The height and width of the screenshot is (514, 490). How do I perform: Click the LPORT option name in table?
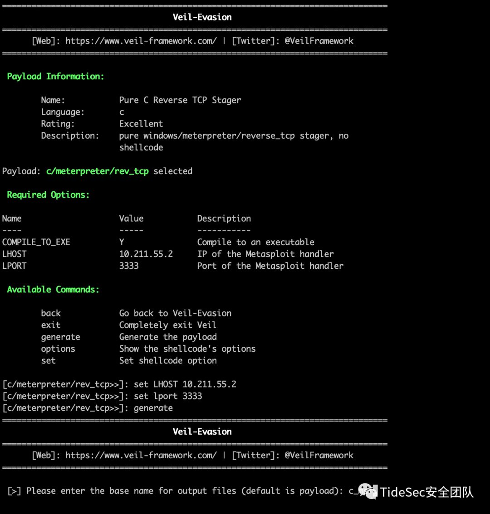click(x=14, y=266)
